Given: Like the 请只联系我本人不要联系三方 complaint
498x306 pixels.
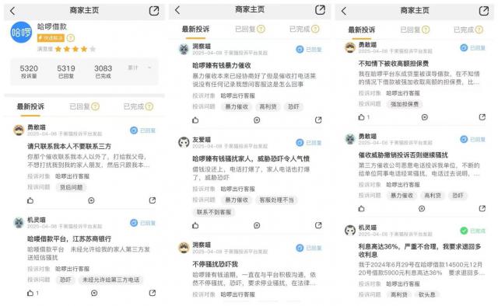Looking at the screenshot, I should pyautogui.click(x=30, y=200).
